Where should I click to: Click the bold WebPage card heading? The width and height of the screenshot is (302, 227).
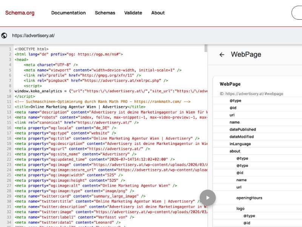(x=230, y=84)
